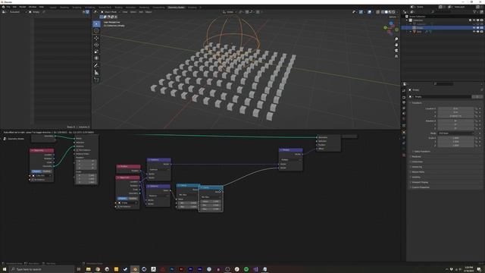Select the 3D Cursor tool
485x273 pixels.
(96, 31)
